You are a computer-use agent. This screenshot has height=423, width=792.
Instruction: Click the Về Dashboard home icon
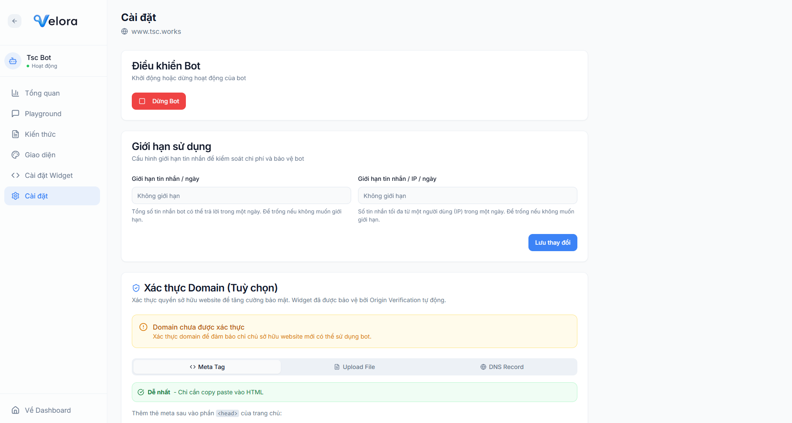click(x=15, y=410)
